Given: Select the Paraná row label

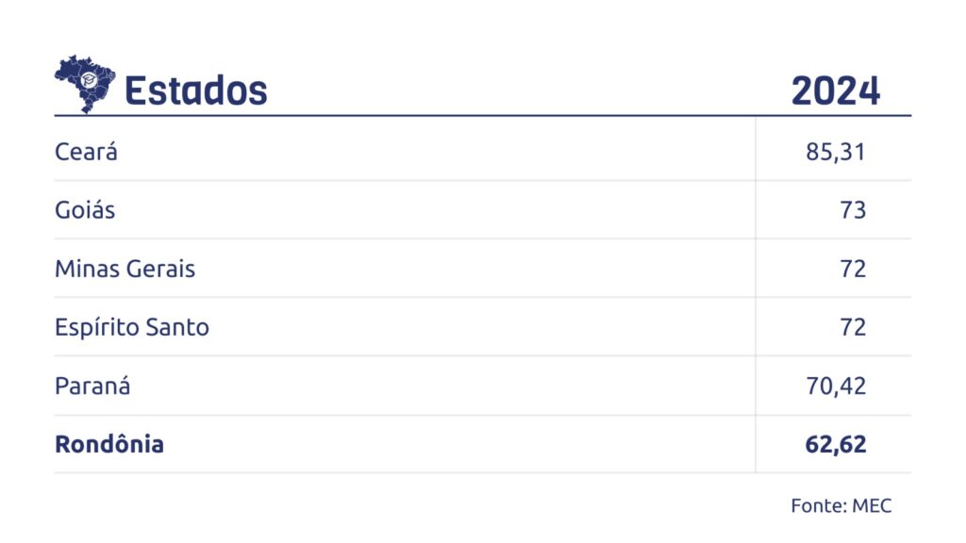Looking at the screenshot, I should coord(92,386).
